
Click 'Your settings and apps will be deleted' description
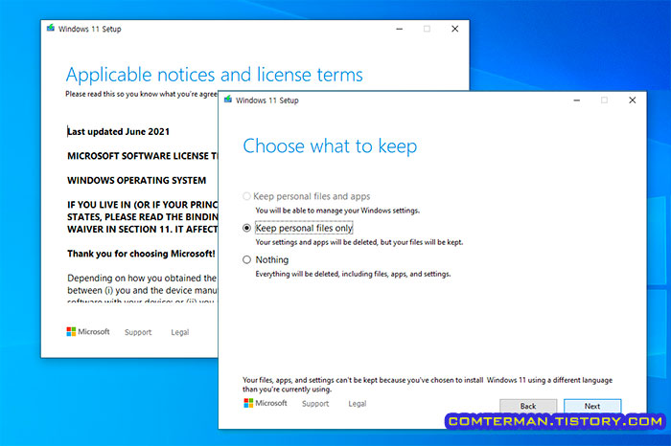click(x=359, y=242)
